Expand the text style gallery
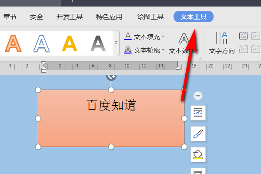Image resolution: width=261 pixels, height=174 pixels. pos(116,43)
